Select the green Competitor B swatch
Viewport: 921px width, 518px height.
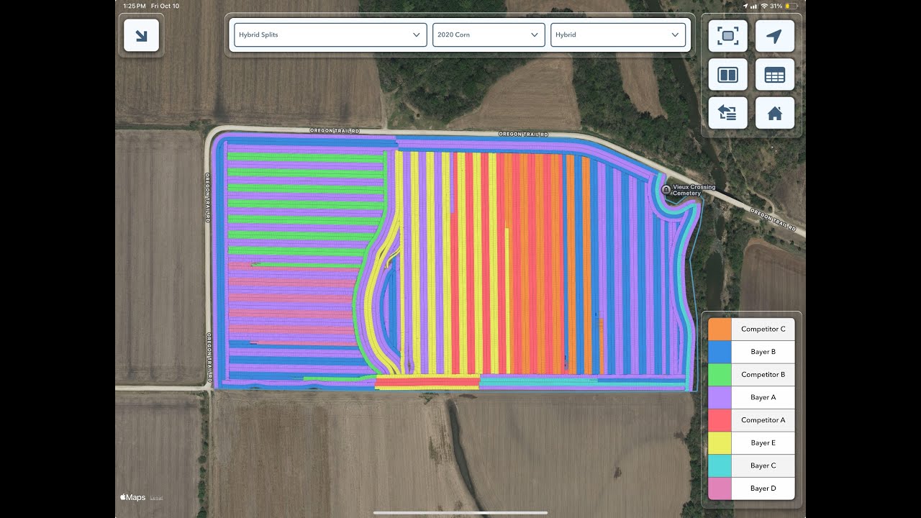[720, 374]
